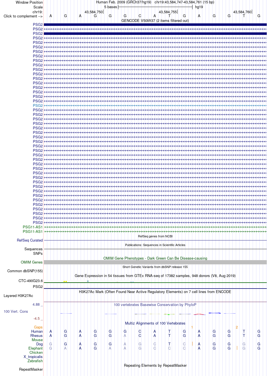Click the CTC-490G23.6 expression label
267x376 pixels.
coord(31,281)
